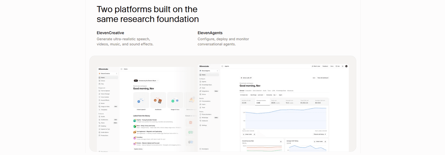The image size is (445, 155).
Task: Open Users under Monitor
Action: (x=209, y=104)
